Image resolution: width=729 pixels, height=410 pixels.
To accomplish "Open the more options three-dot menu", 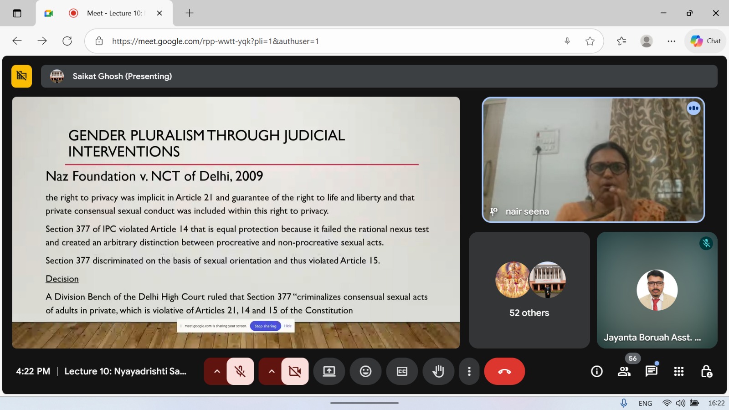I will pyautogui.click(x=469, y=371).
